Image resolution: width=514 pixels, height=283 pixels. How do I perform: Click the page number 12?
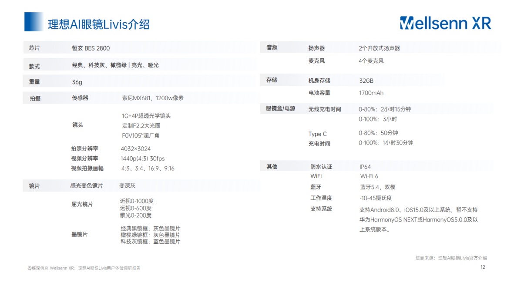(x=483, y=267)
